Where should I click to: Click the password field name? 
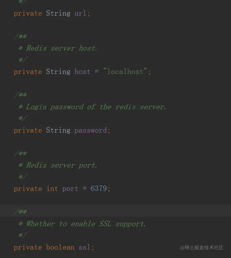pos(91,130)
